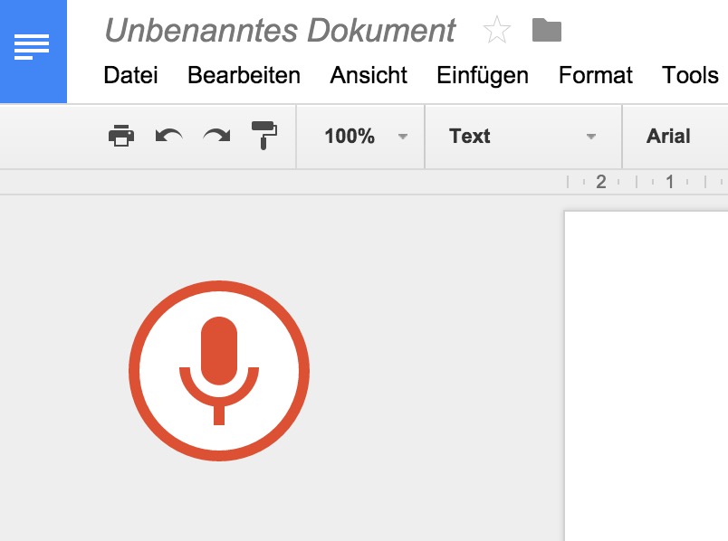Rename the title Unbenanntes Dokument
The width and height of the screenshot is (728, 541).
281,31
